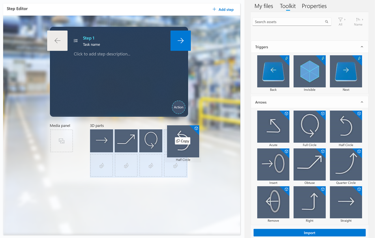Switch to the My files tab

click(x=264, y=6)
